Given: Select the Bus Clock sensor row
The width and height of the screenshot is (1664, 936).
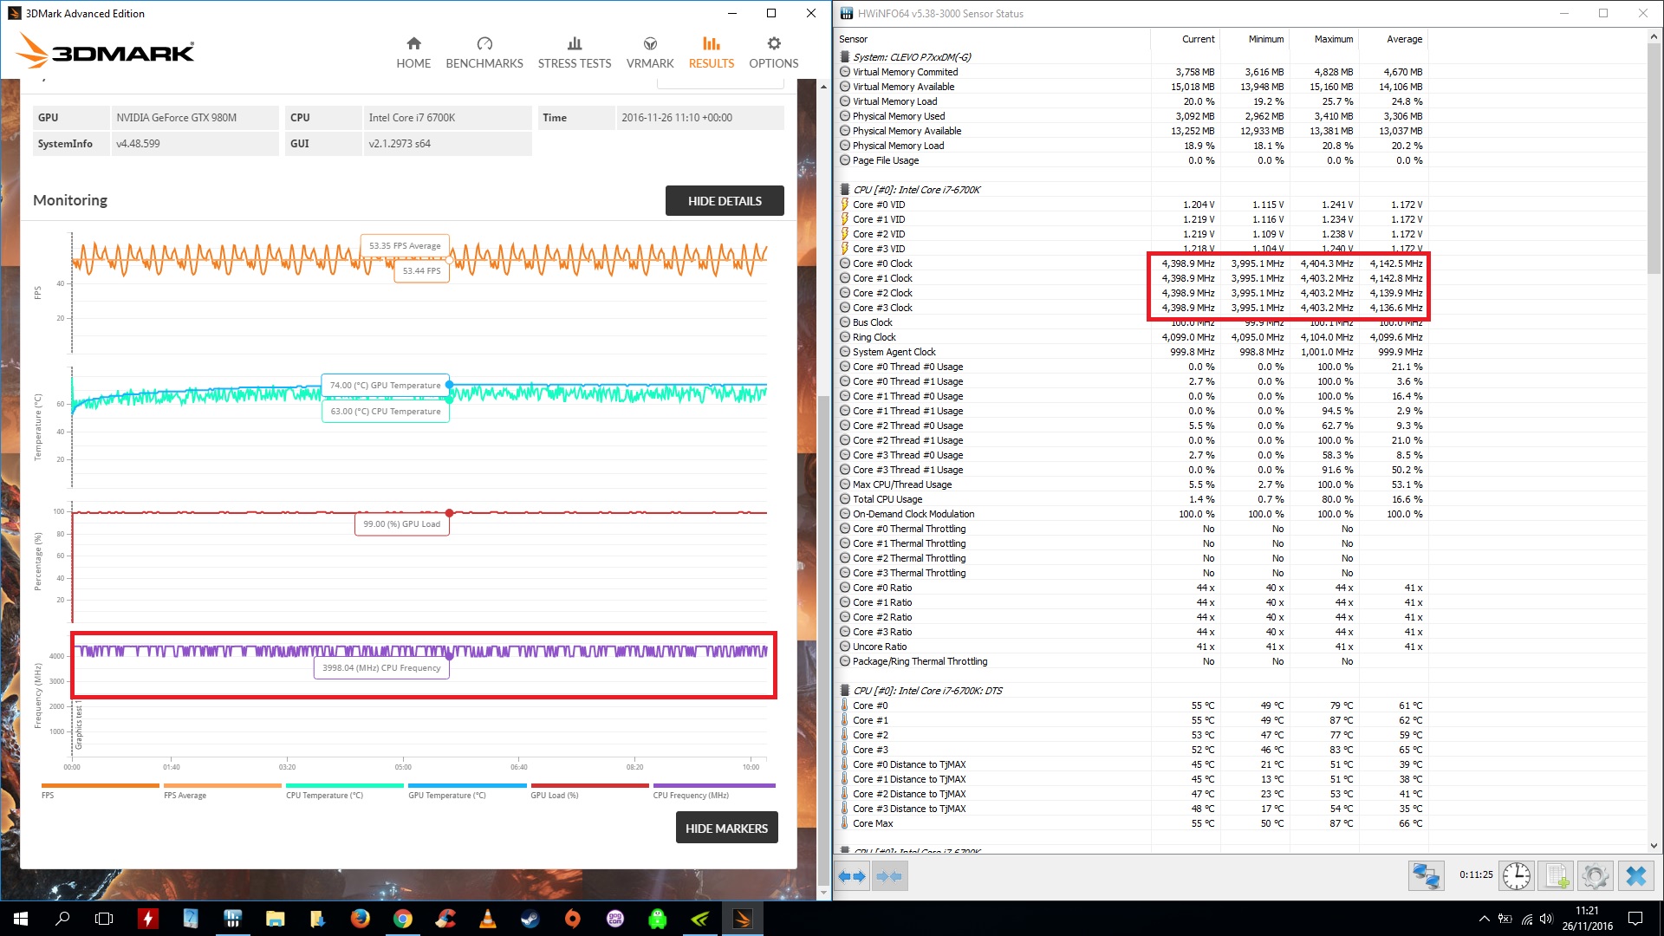Looking at the screenshot, I should tap(1131, 322).
